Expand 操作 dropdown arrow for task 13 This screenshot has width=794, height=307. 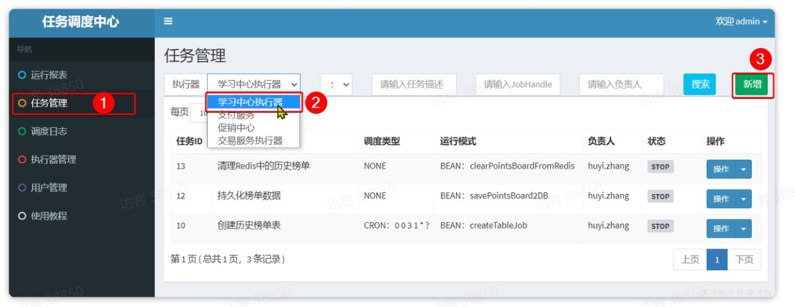coord(744,169)
